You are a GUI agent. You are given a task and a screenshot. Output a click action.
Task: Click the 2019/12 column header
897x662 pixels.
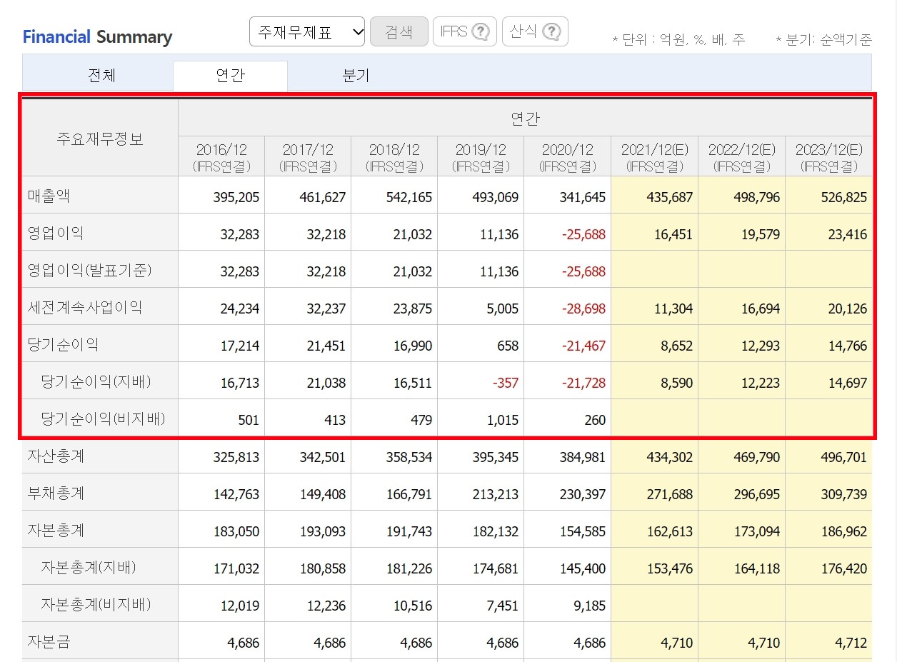tap(481, 156)
